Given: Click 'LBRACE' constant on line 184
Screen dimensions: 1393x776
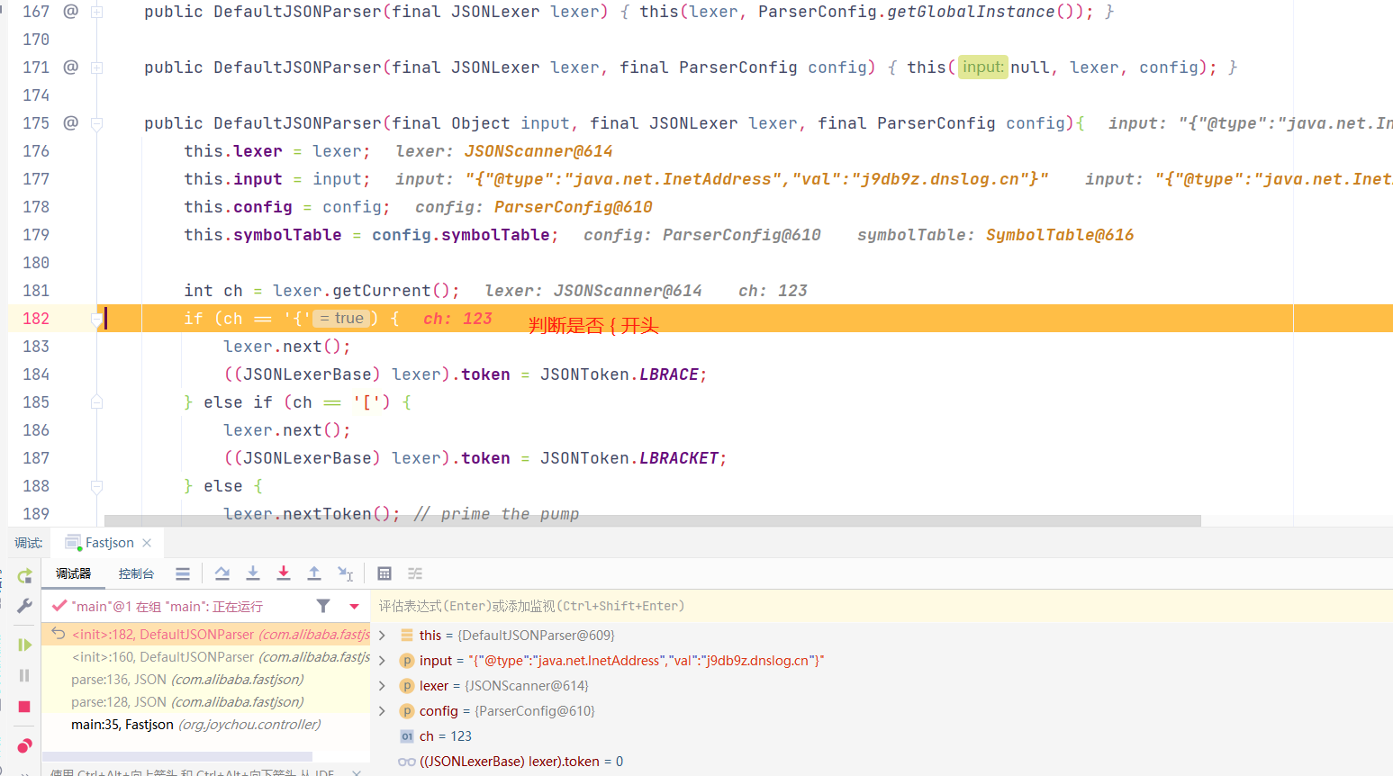Looking at the screenshot, I should pyautogui.click(x=669, y=374).
